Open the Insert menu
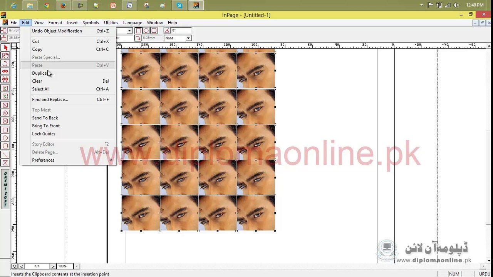Image resolution: width=493 pixels, height=277 pixels. point(72,23)
